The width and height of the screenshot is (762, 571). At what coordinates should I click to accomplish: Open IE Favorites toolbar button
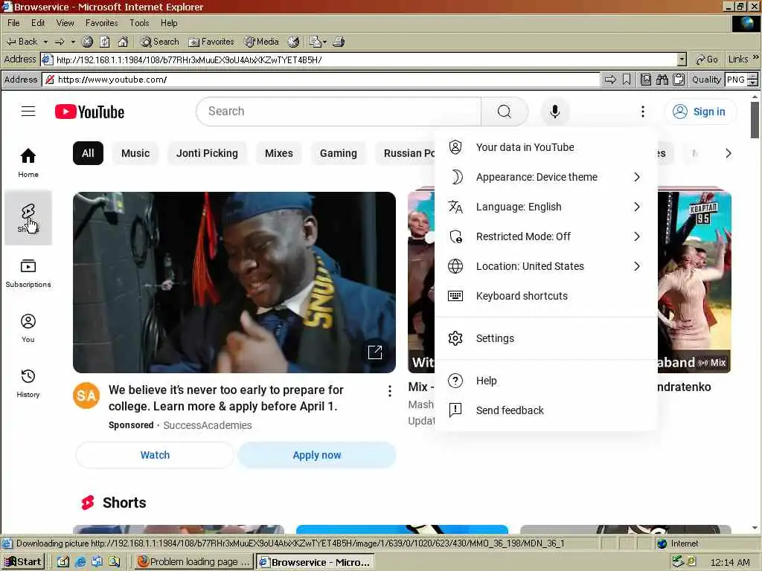coord(211,42)
